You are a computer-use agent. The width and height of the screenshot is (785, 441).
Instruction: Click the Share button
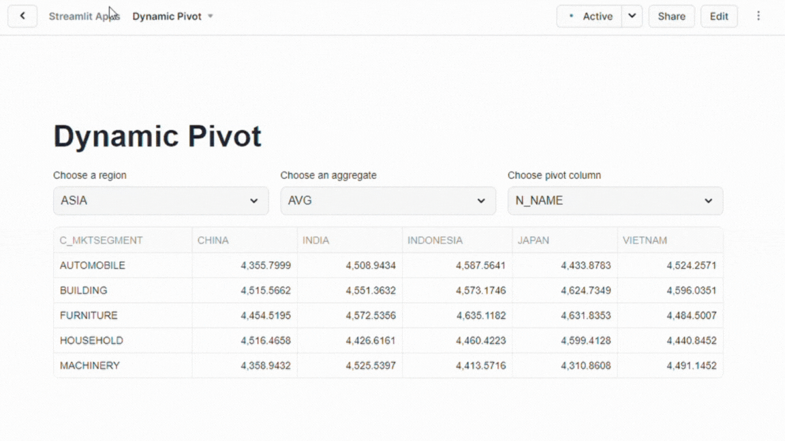pyautogui.click(x=671, y=16)
